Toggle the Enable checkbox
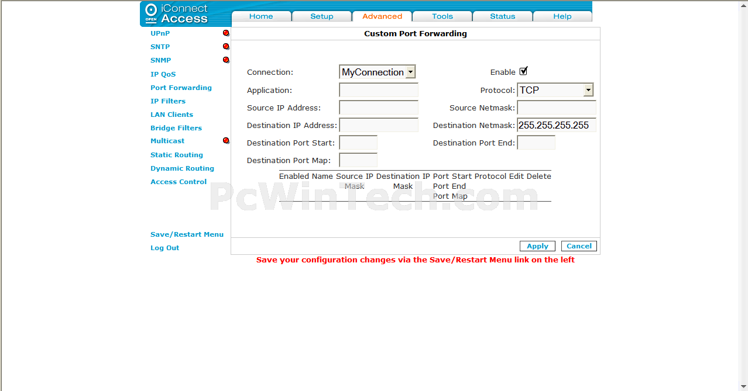The width and height of the screenshot is (748, 391). coord(523,71)
